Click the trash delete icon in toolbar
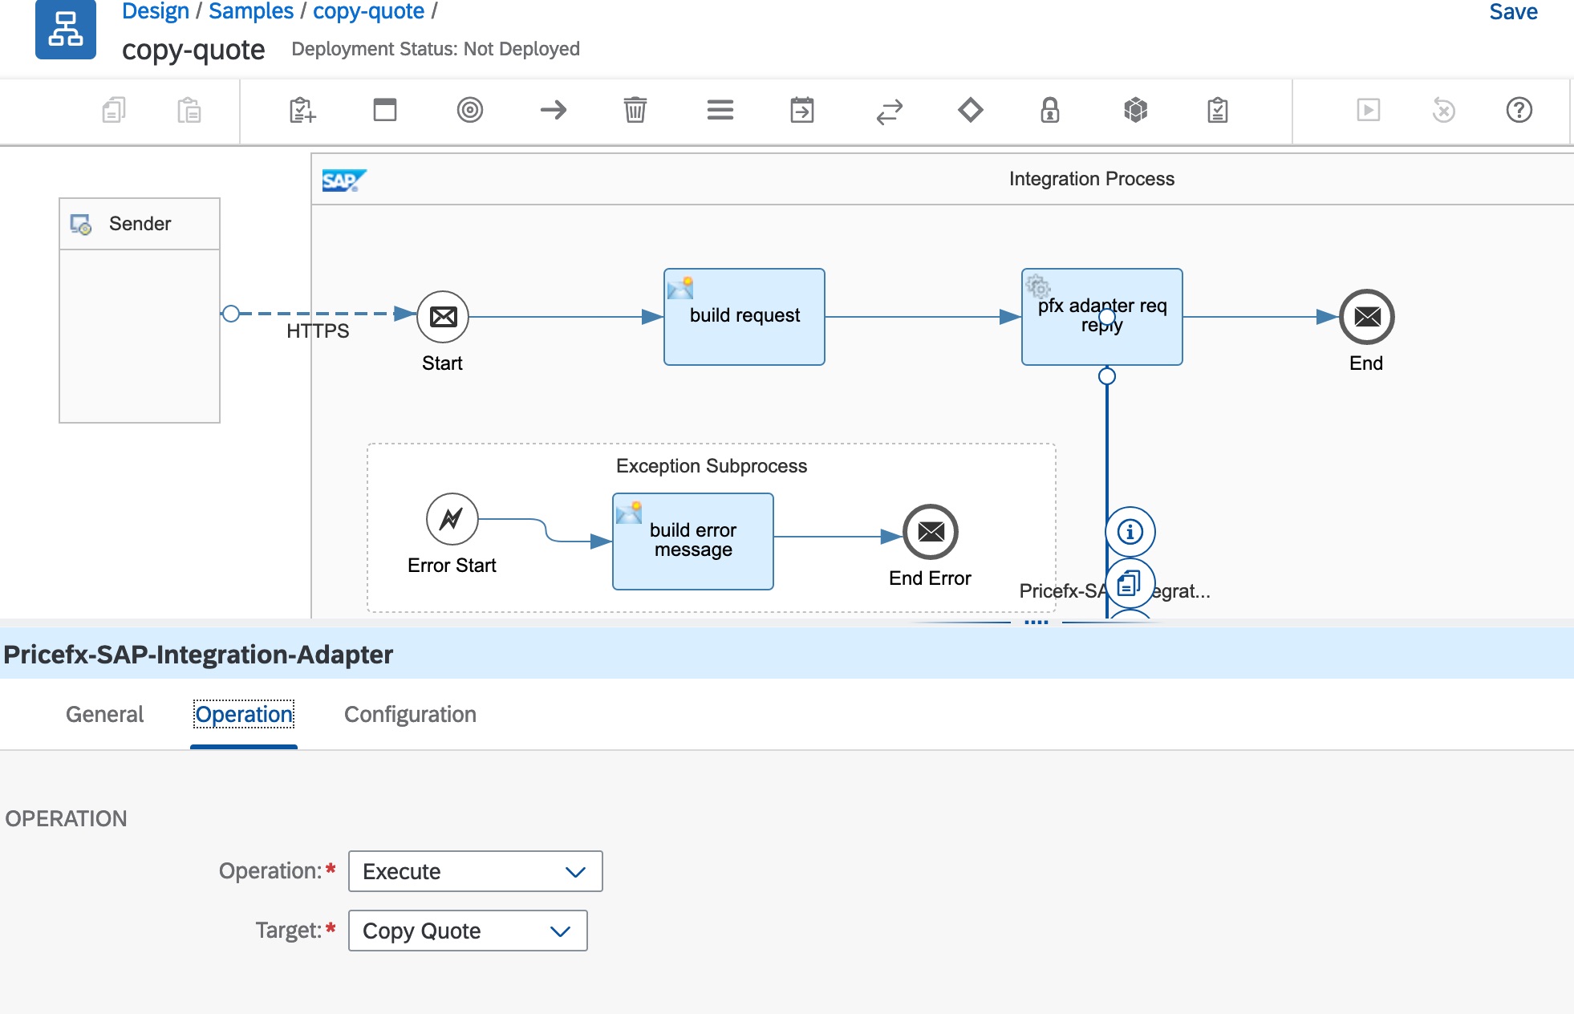This screenshot has width=1574, height=1014. pyautogui.click(x=635, y=110)
